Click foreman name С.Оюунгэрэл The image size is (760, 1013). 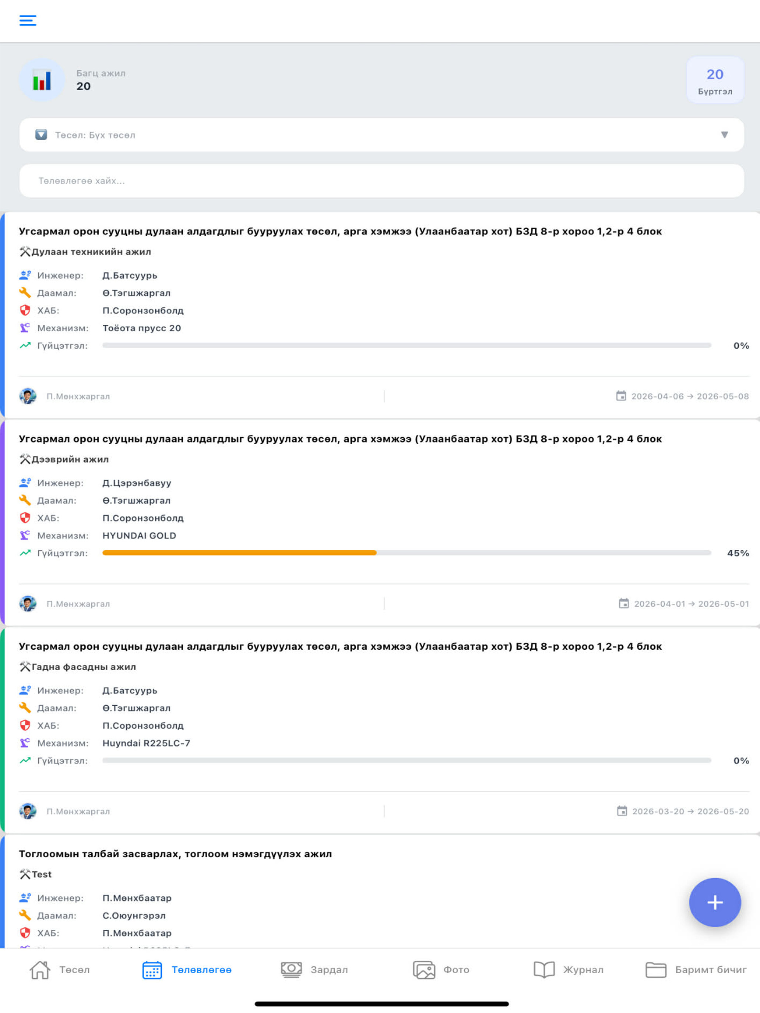coord(134,915)
